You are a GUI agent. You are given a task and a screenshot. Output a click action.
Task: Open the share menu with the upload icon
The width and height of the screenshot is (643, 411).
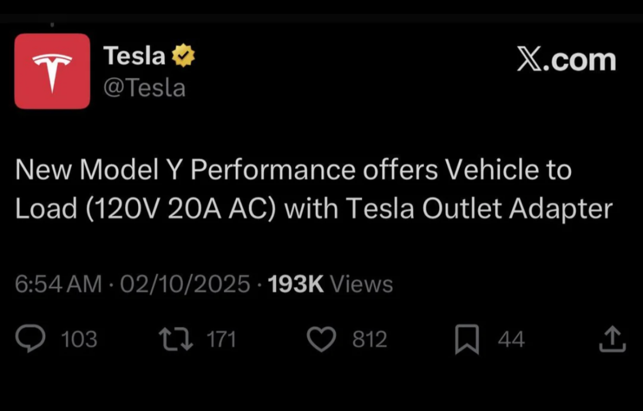[612, 339]
